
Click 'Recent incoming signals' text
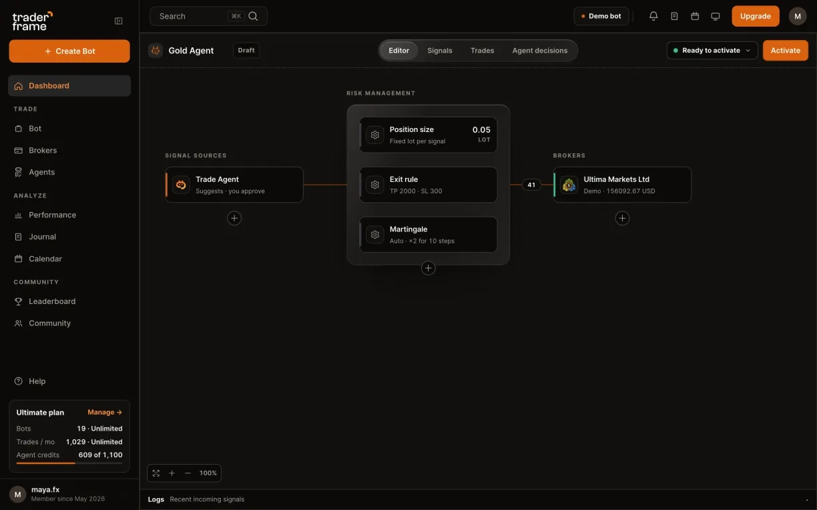tap(207, 499)
